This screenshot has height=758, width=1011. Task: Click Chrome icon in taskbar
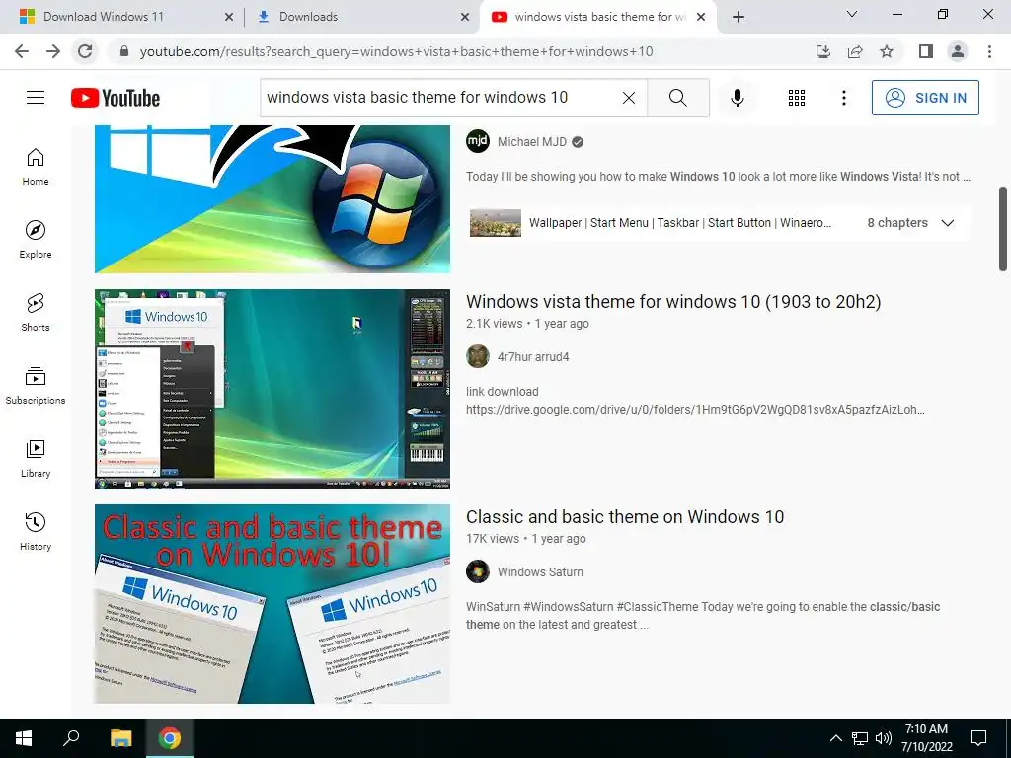170,738
